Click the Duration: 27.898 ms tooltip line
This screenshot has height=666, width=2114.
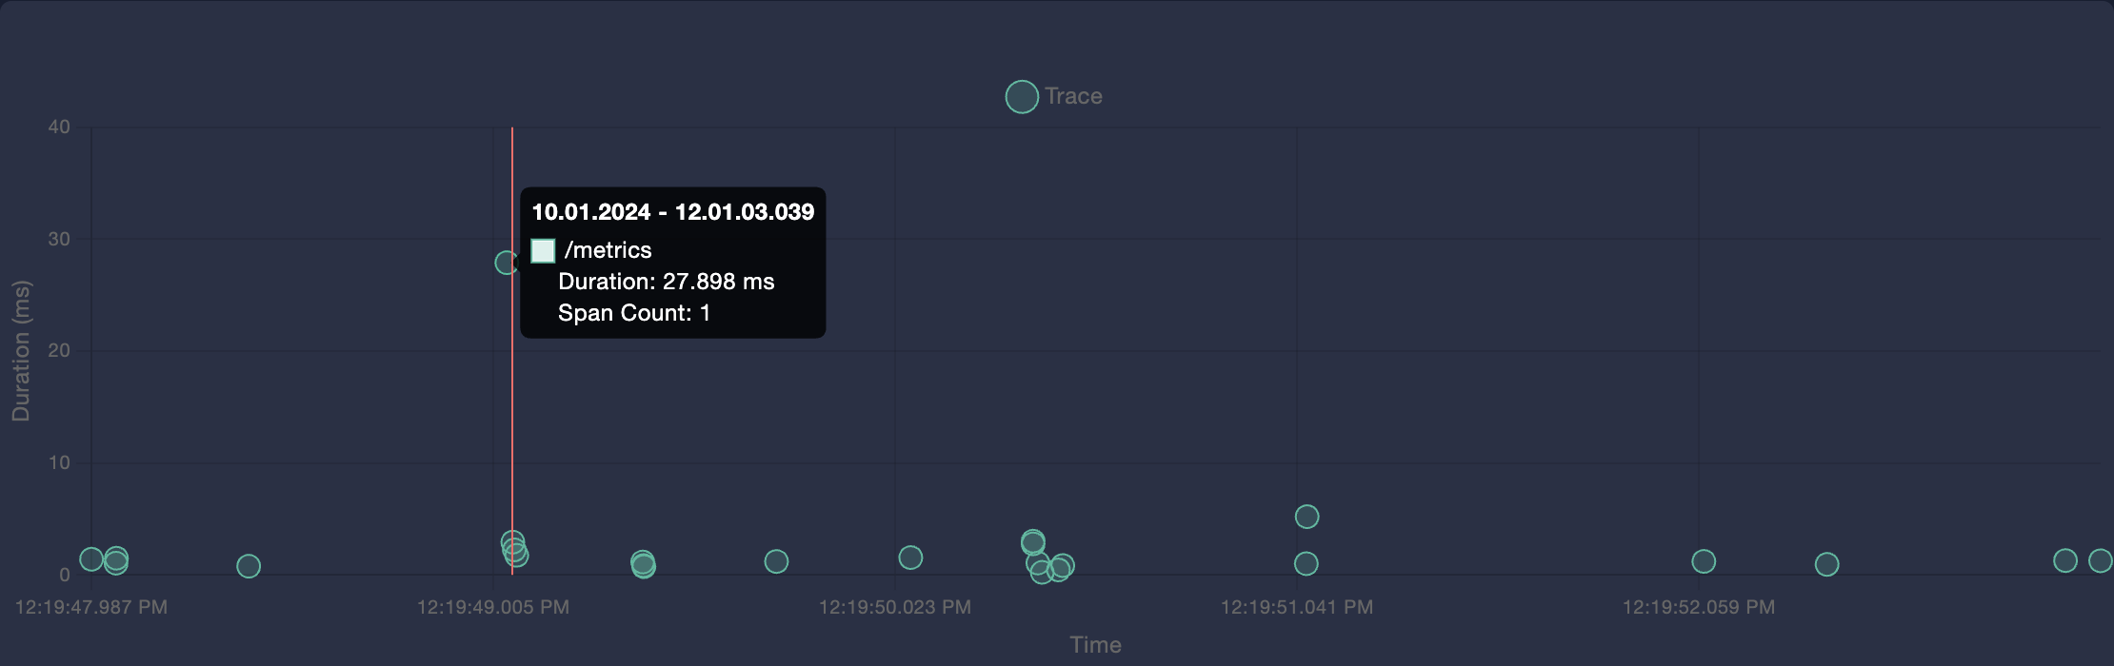[x=666, y=282]
